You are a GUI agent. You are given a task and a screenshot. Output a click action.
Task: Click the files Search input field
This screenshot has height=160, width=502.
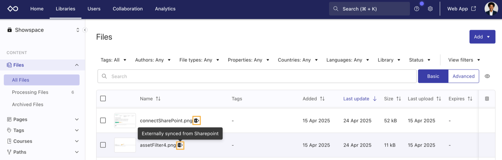tap(256, 76)
